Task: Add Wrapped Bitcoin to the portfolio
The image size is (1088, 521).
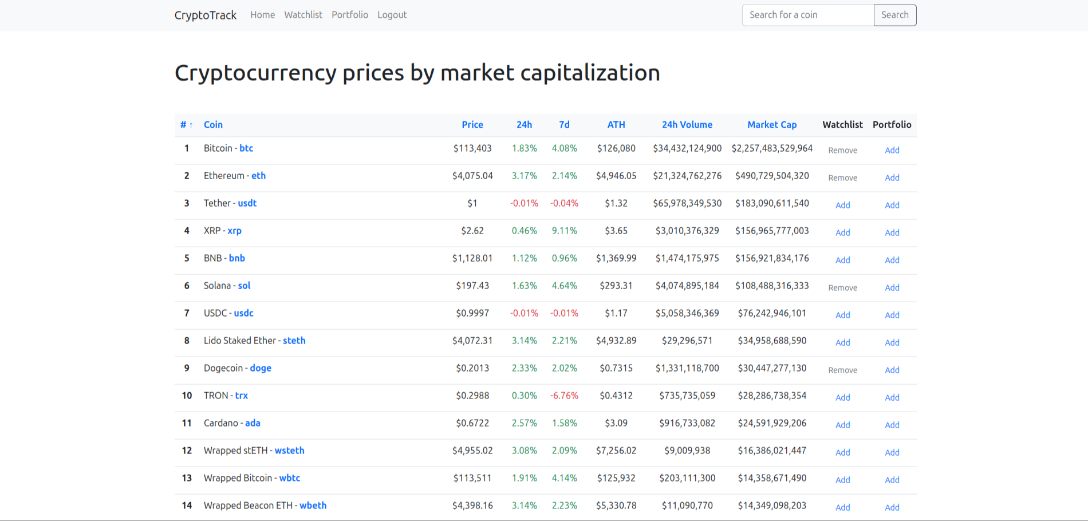Action: click(892, 480)
